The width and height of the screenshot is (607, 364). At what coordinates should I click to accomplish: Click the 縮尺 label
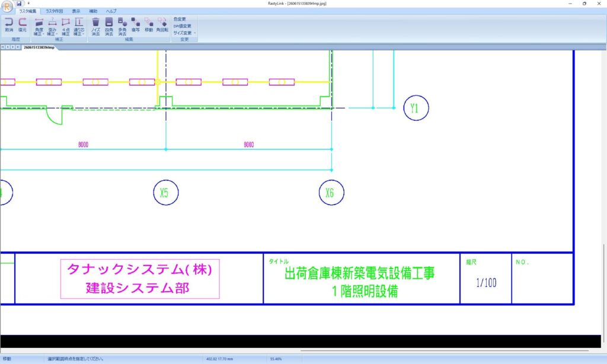471,262
